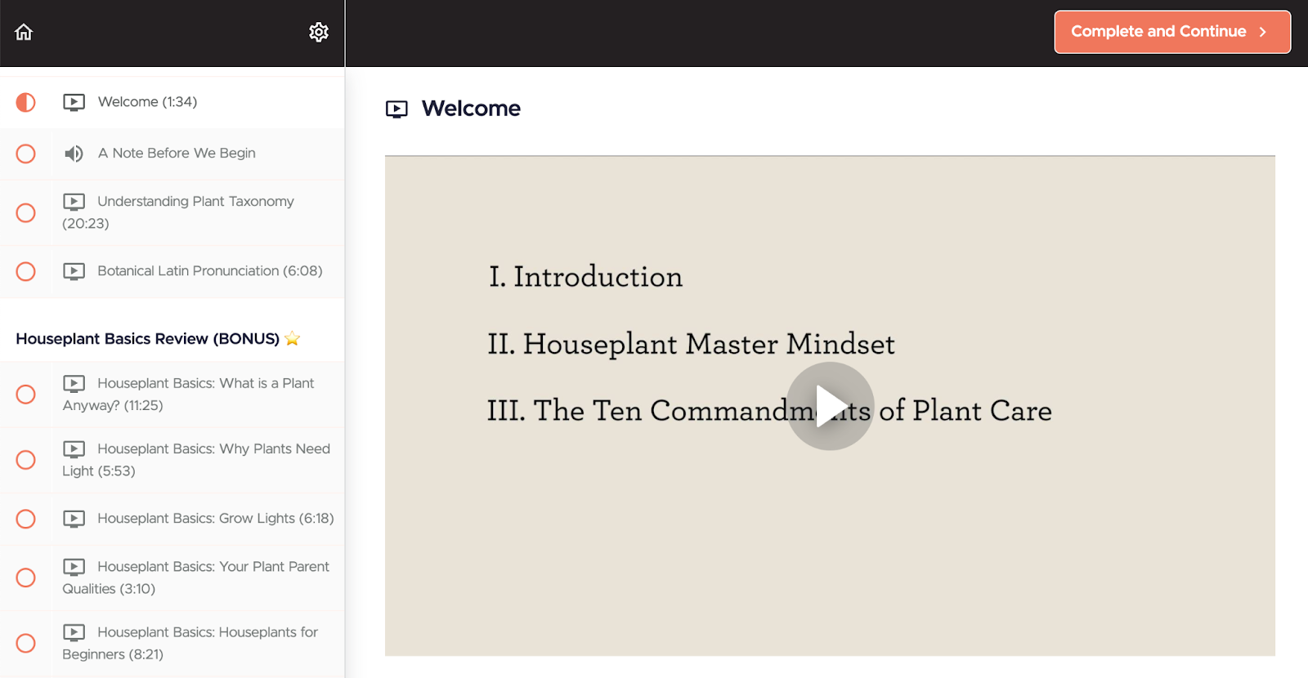Click the video icon beside Understanding Plant Taxonomy
This screenshot has width=1308, height=678.
tap(74, 202)
